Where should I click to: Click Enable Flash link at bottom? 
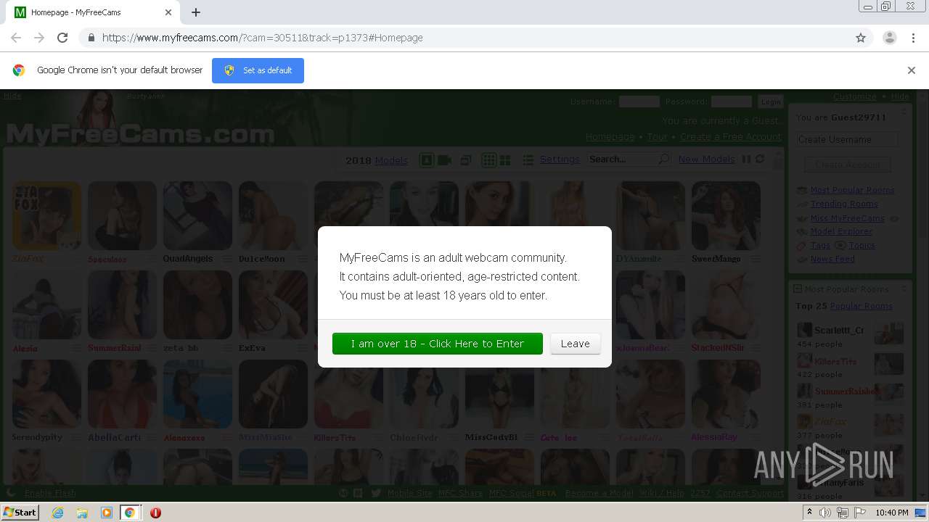pyautogui.click(x=50, y=493)
